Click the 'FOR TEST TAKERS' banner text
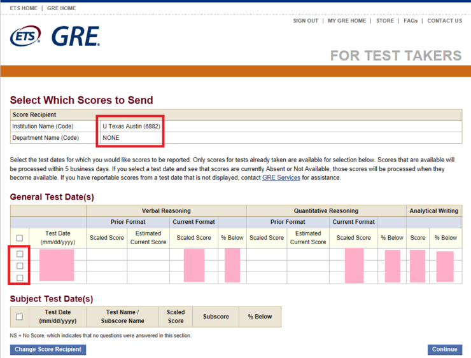 click(396, 55)
